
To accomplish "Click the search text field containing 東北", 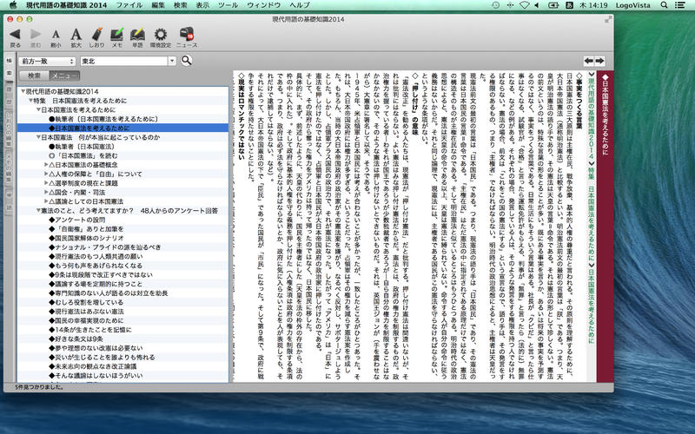I will pyautogui.click(x=126, y=61).
